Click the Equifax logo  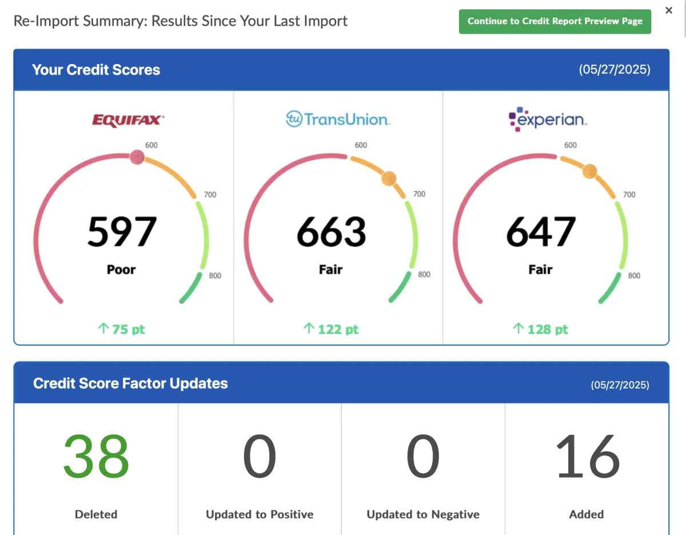click(128, 121)
